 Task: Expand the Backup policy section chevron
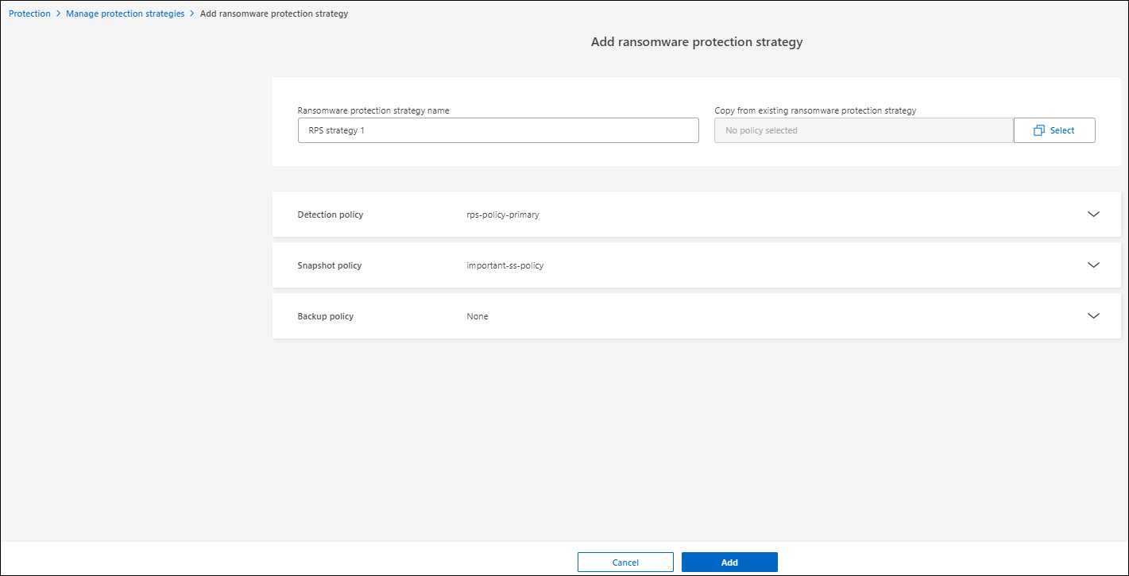1093,316
